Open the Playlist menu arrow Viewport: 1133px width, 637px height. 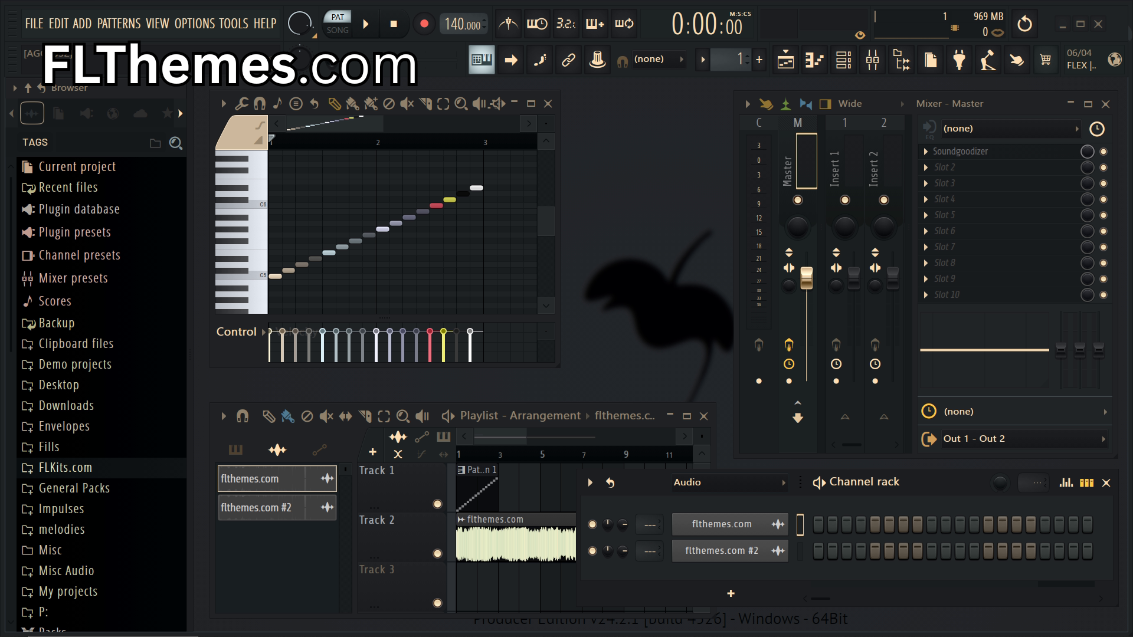pos(224,416)
